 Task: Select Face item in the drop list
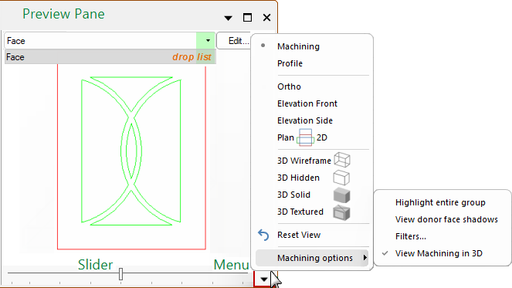click(x=110, y=57)
